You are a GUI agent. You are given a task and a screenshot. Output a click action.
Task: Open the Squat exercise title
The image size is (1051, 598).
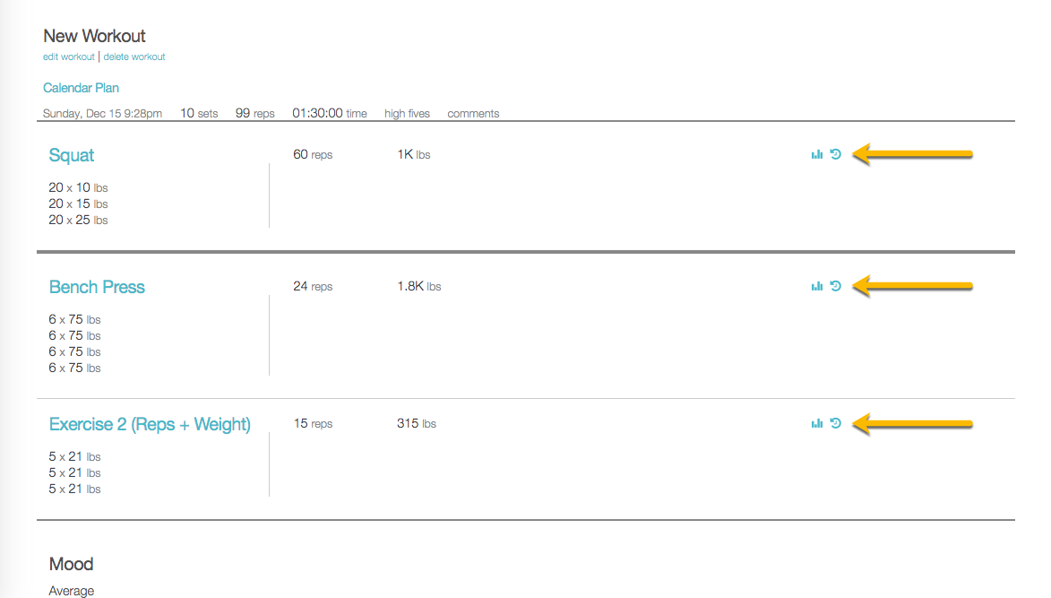(x=72, y=155)
